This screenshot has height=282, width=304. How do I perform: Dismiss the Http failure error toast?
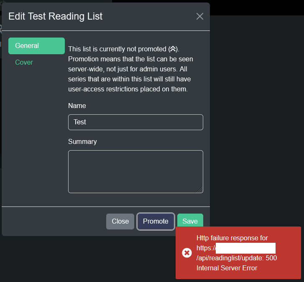(238, 253)
